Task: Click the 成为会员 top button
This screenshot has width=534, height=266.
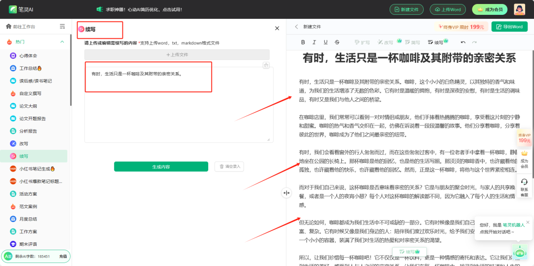Action: click(489, 9)
